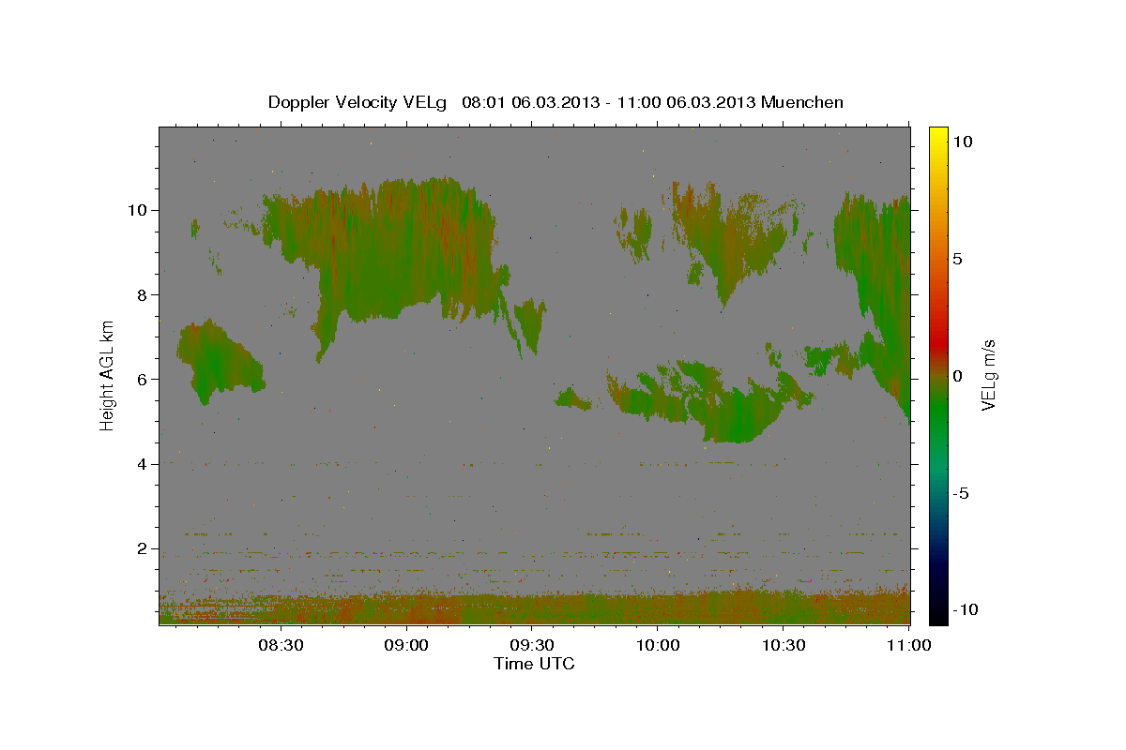
Task: Click the yellow top of the colorbar
Action: (937, 136)
